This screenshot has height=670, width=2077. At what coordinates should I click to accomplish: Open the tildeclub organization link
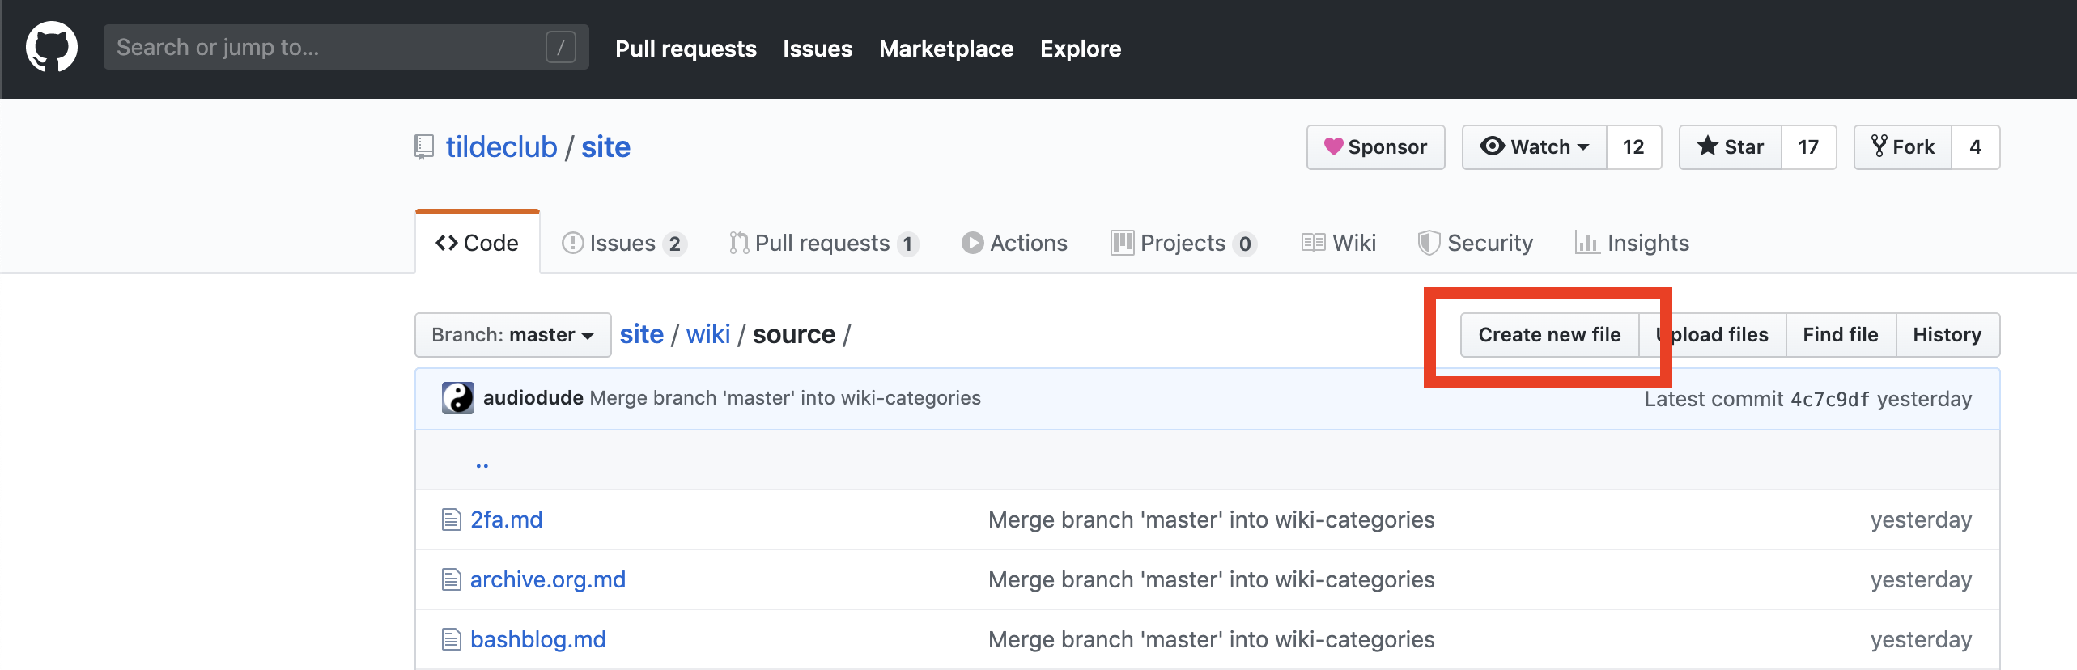tap(501, 147)
